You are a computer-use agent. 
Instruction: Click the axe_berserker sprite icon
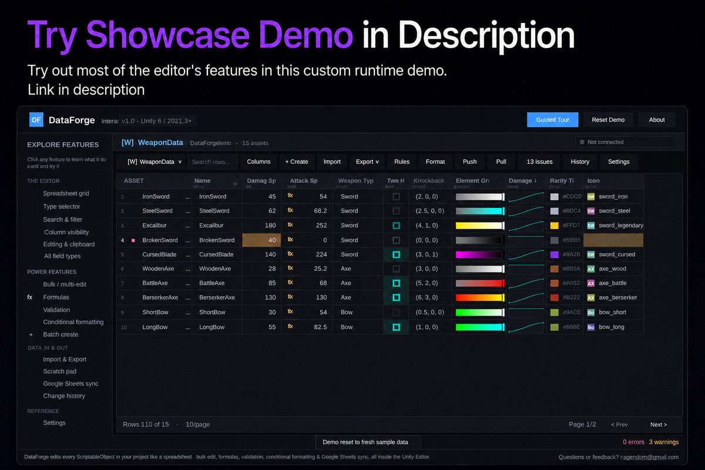[x=591, y=298]
